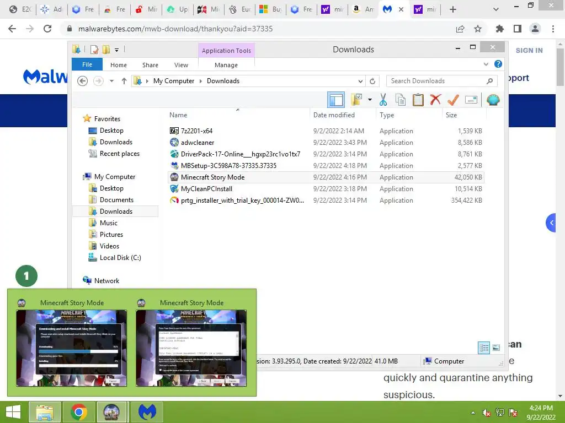The height and width of the screenshot is (423, 565).
Task: Select Recent places in navigation pane
Action: 119,154
